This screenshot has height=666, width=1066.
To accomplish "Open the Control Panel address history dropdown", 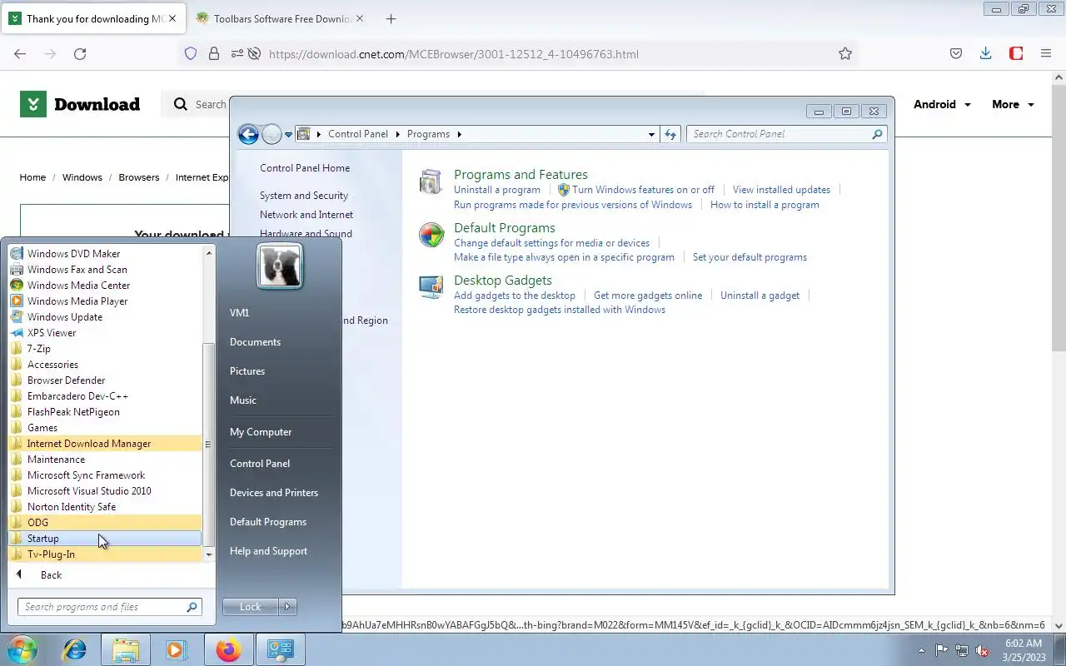I will pyautogui.click(x=651, y=134).
